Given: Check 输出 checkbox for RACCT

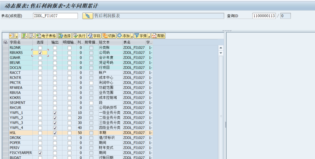Looking at the screenshot, I should [x=55, y=73].
